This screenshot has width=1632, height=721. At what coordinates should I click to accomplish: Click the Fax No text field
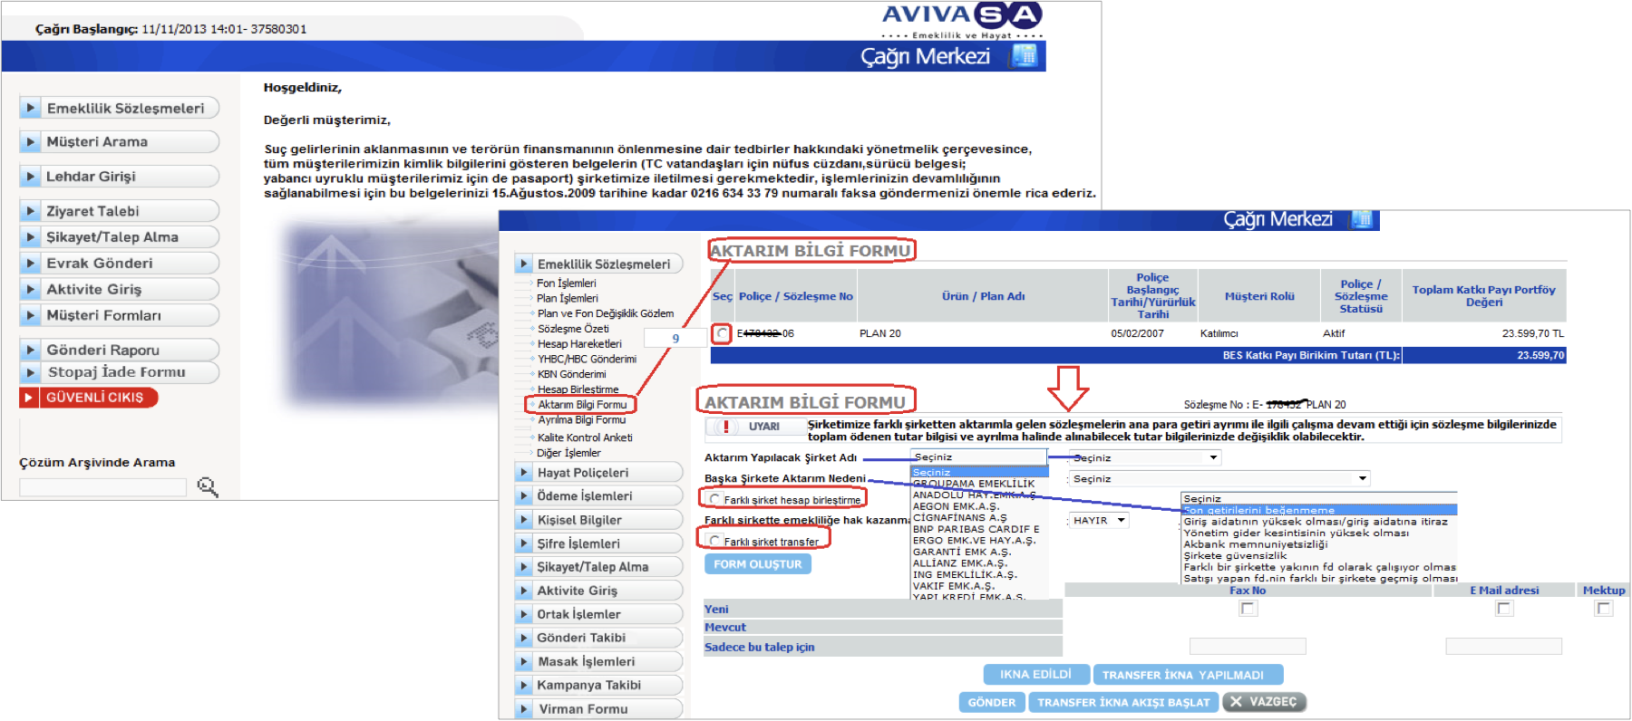(1248, 646)
